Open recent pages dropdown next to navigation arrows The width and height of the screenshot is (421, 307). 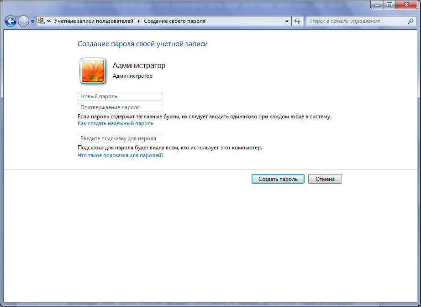(x=32, y=21)
